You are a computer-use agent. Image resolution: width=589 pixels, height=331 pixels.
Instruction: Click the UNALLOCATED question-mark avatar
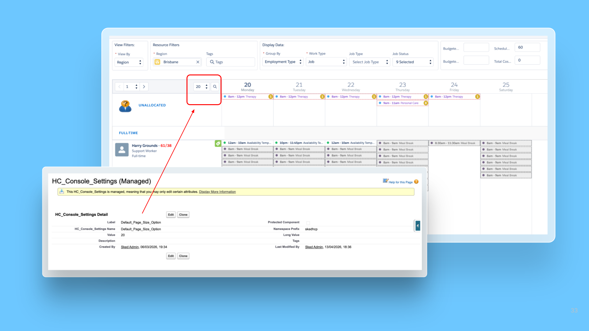[125, 105]
